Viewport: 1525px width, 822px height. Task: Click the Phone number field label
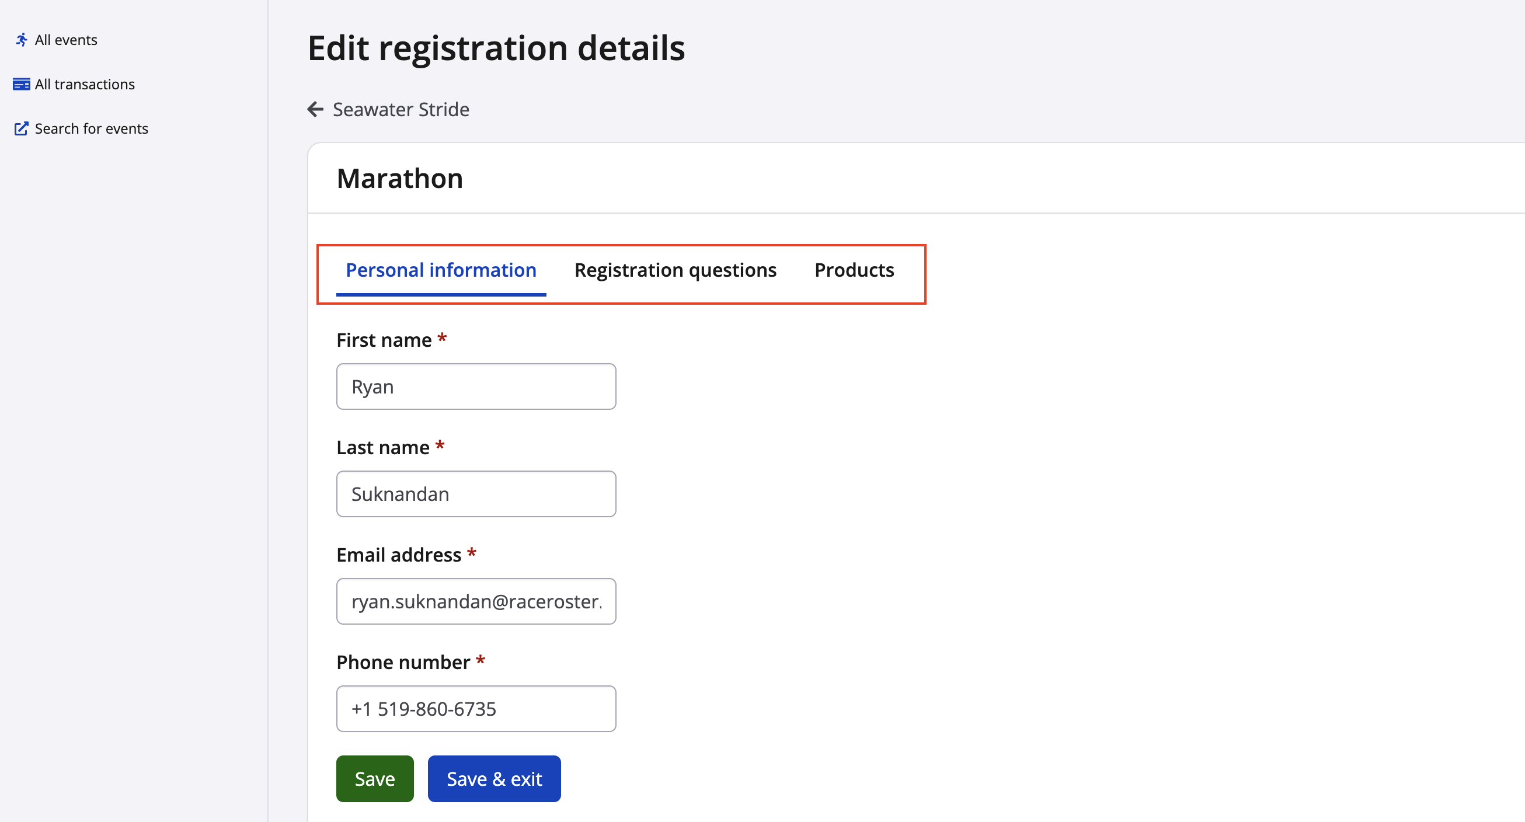403,662
